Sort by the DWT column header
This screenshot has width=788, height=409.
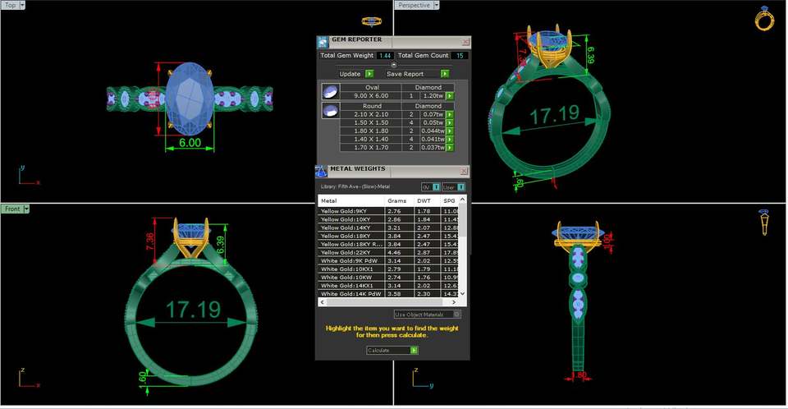[426, 200]
